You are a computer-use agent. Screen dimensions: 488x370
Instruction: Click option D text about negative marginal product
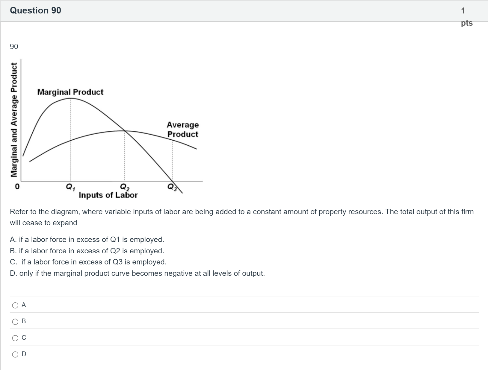[137, 273]
